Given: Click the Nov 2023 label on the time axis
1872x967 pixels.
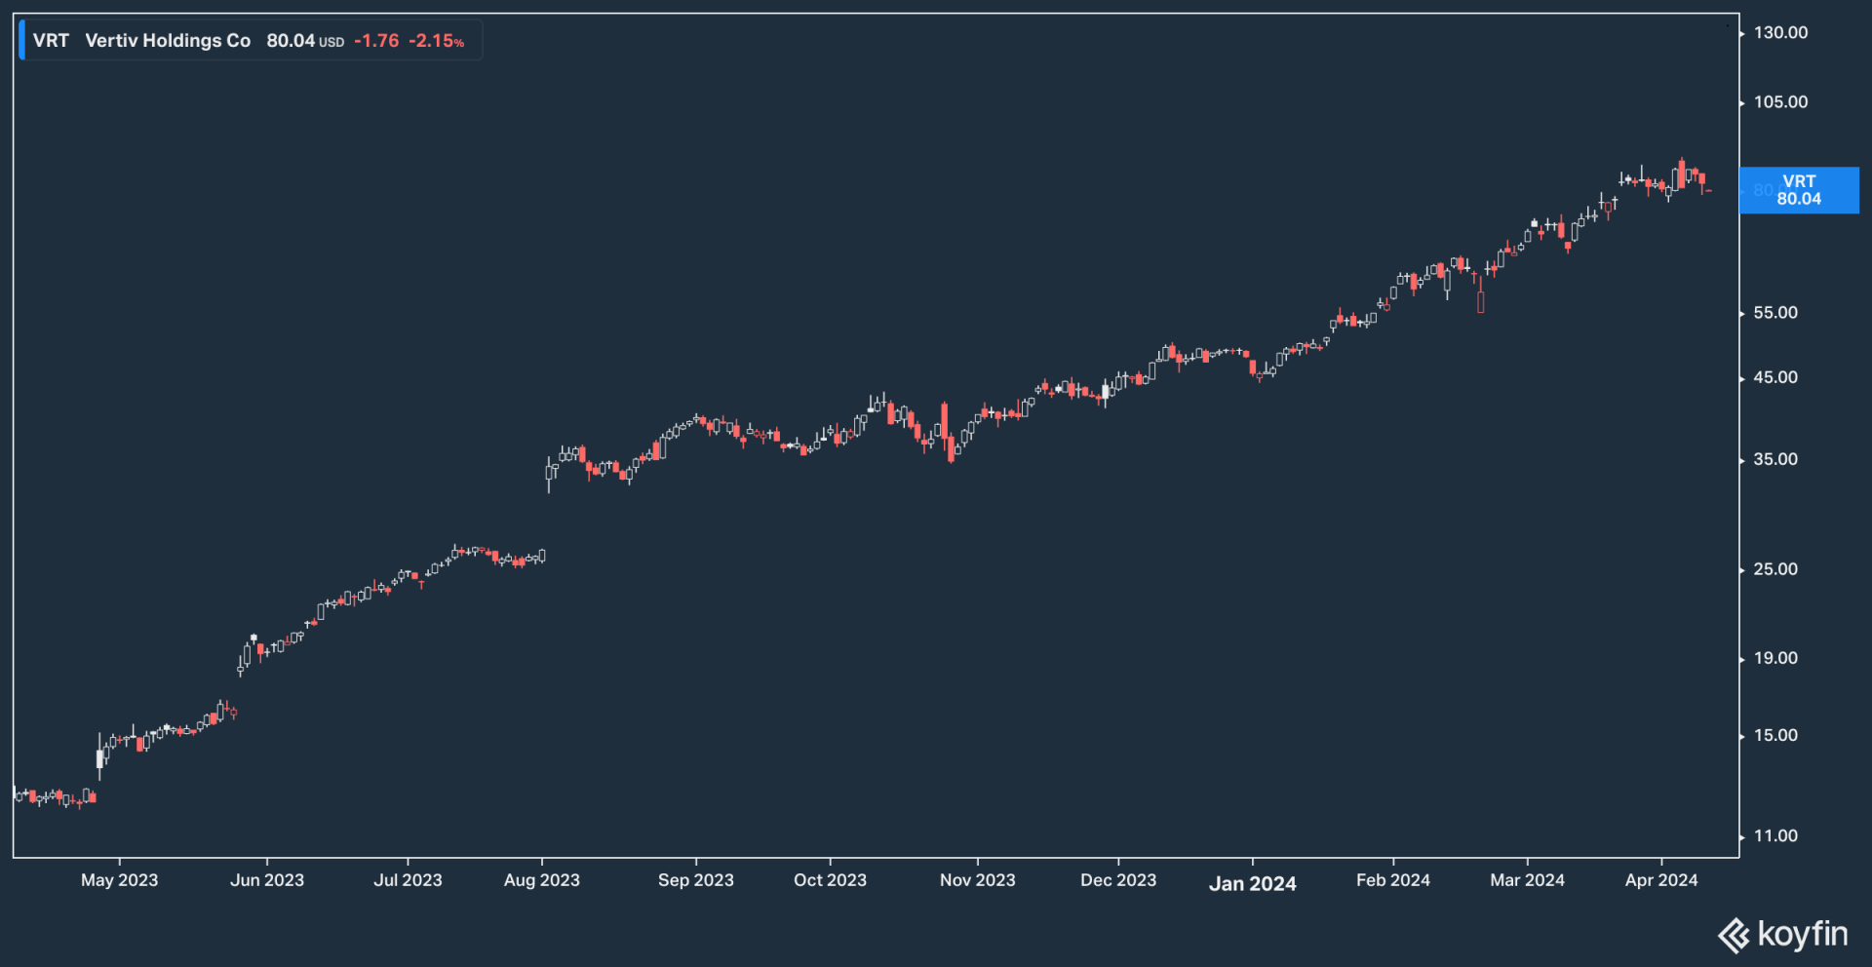Looking at the screenshot, I should [977, 880].
